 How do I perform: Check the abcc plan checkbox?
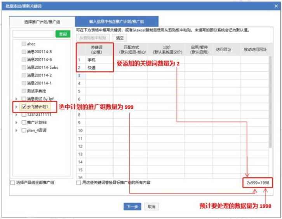click(x=24, y=44)
